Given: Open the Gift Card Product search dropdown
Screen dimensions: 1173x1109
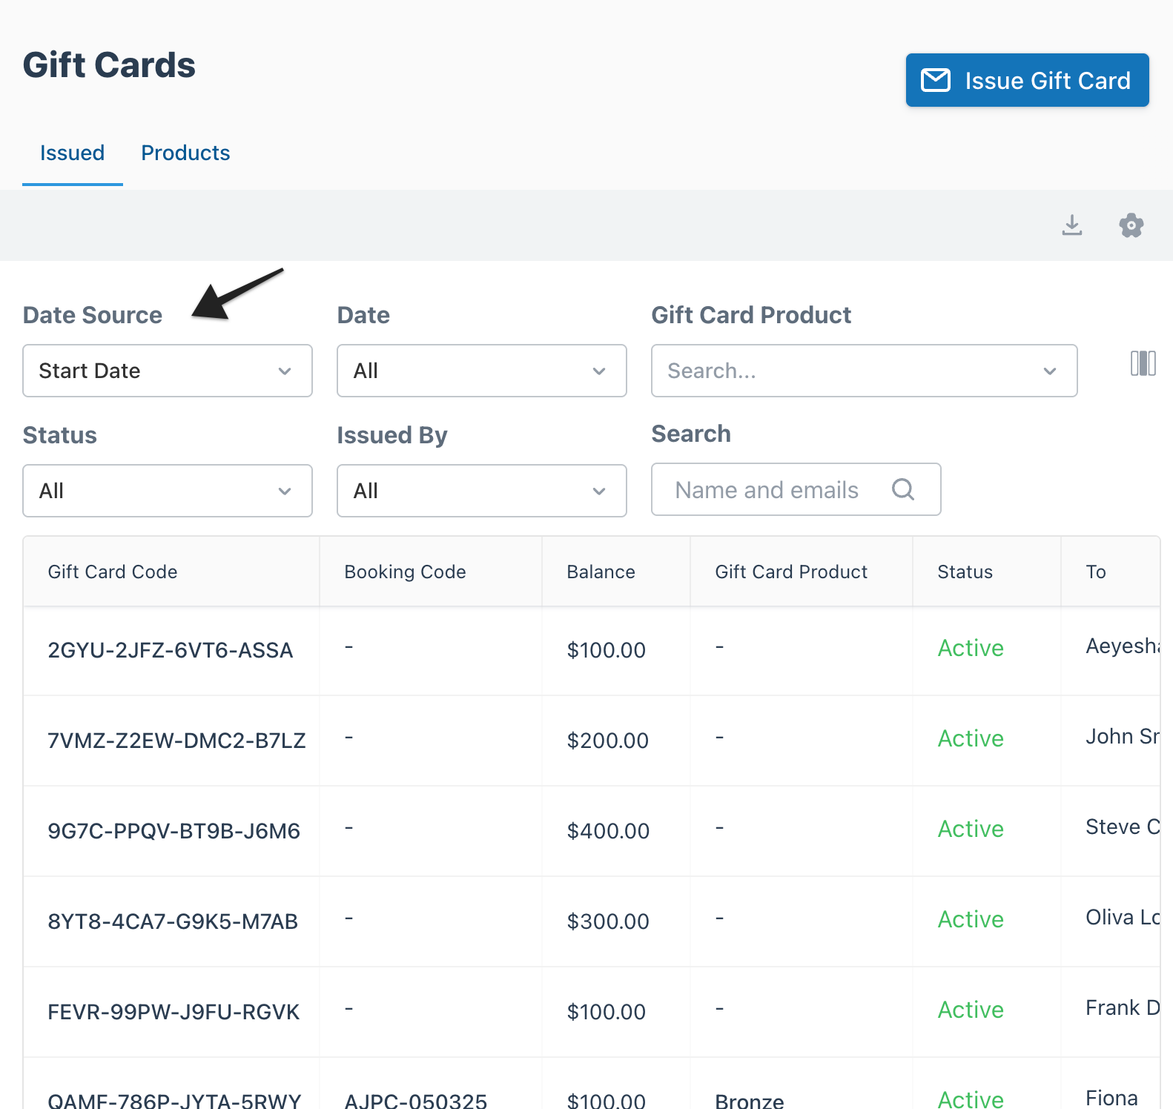Looking at the screenshot, I should [x=864, y=371].
